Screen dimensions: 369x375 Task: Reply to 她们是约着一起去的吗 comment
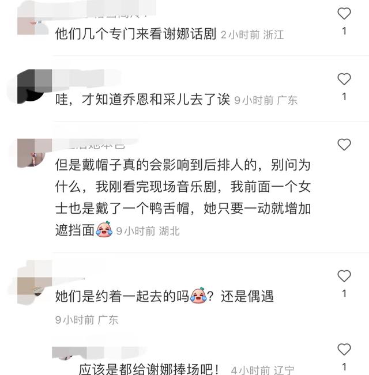[164, 296]
